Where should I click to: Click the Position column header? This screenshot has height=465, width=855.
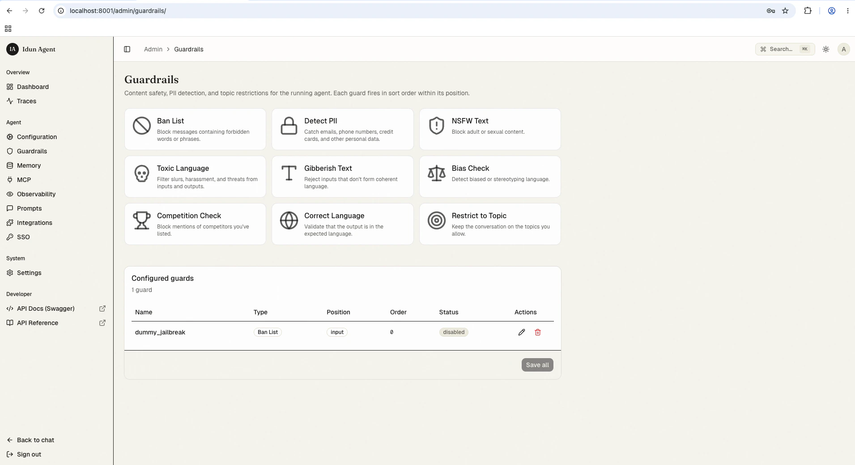(338, 312)
